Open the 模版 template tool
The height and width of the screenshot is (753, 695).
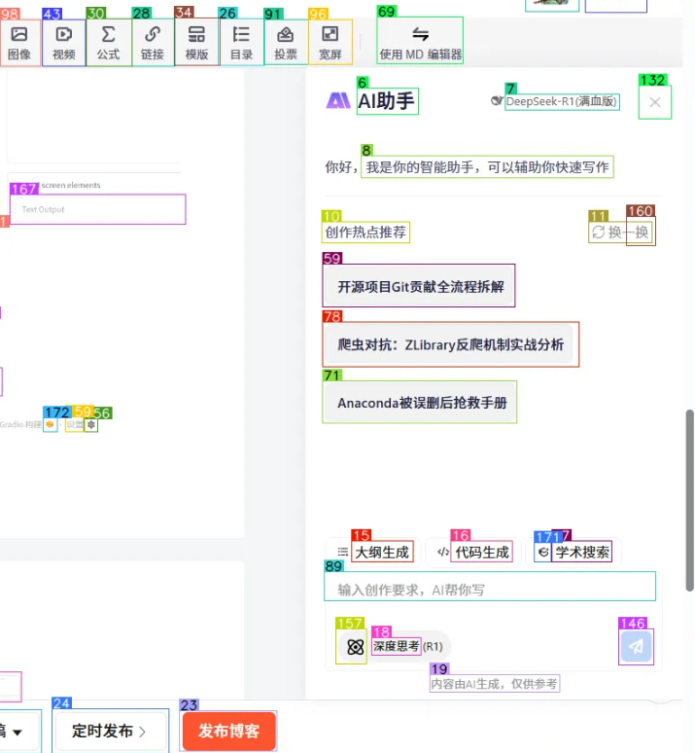point(196,43)
